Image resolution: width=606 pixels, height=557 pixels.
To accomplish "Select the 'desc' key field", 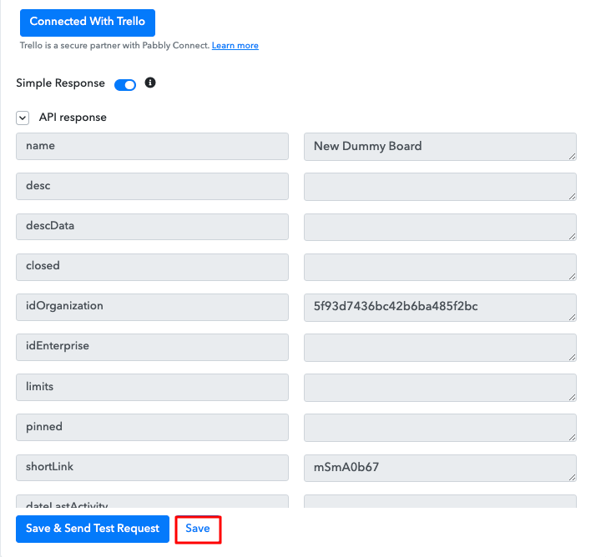I will [152, 187].
